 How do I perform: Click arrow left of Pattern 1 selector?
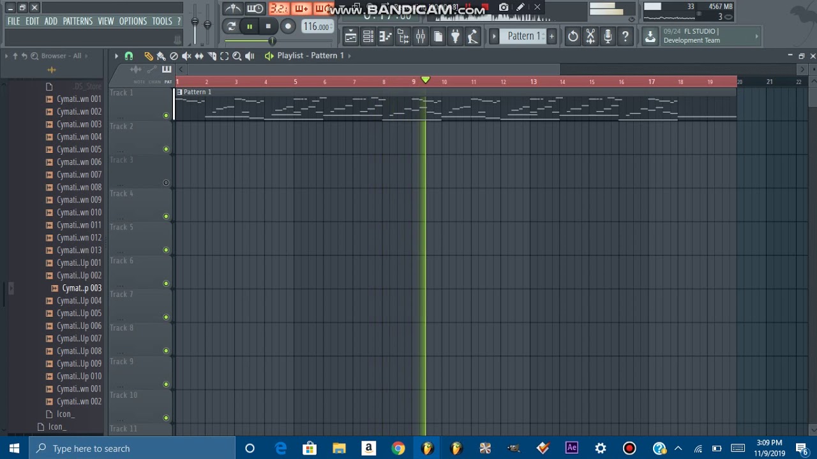coord(494,36)
